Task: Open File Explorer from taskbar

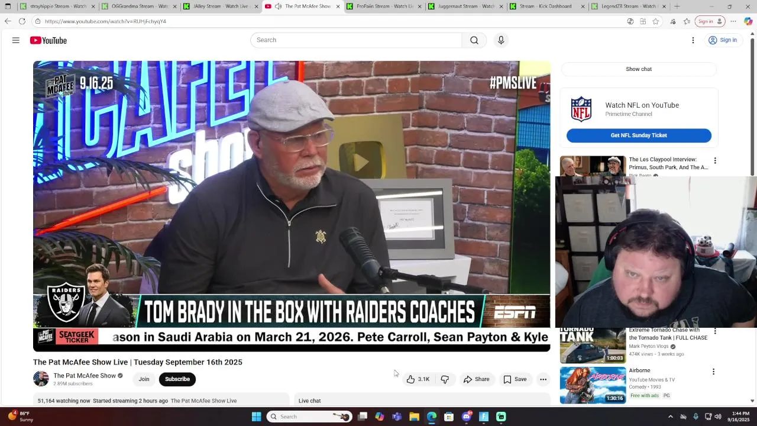Action: pos(414,417)
